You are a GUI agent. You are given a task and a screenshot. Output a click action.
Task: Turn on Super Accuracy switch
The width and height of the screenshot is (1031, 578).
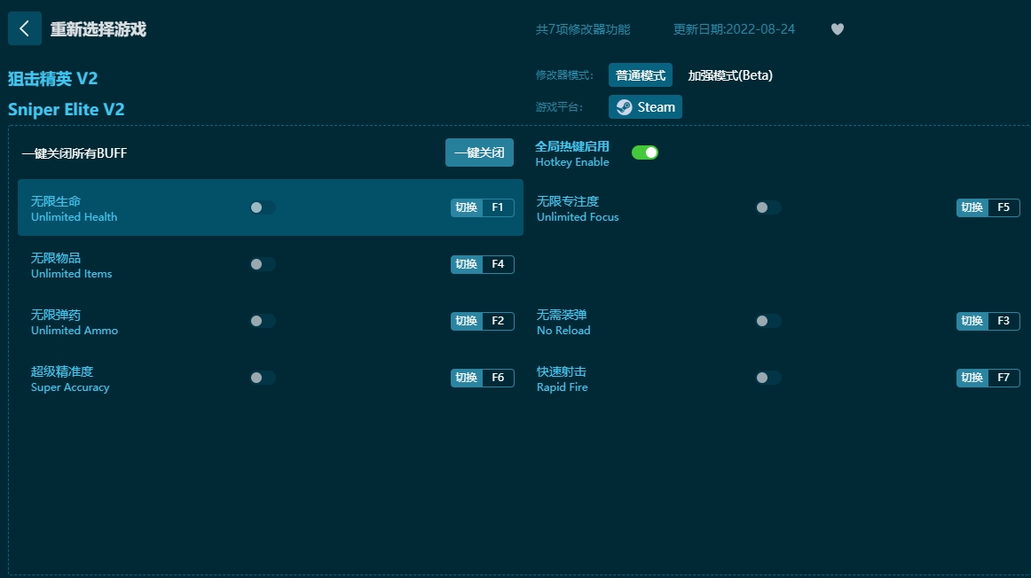[262, 378]
